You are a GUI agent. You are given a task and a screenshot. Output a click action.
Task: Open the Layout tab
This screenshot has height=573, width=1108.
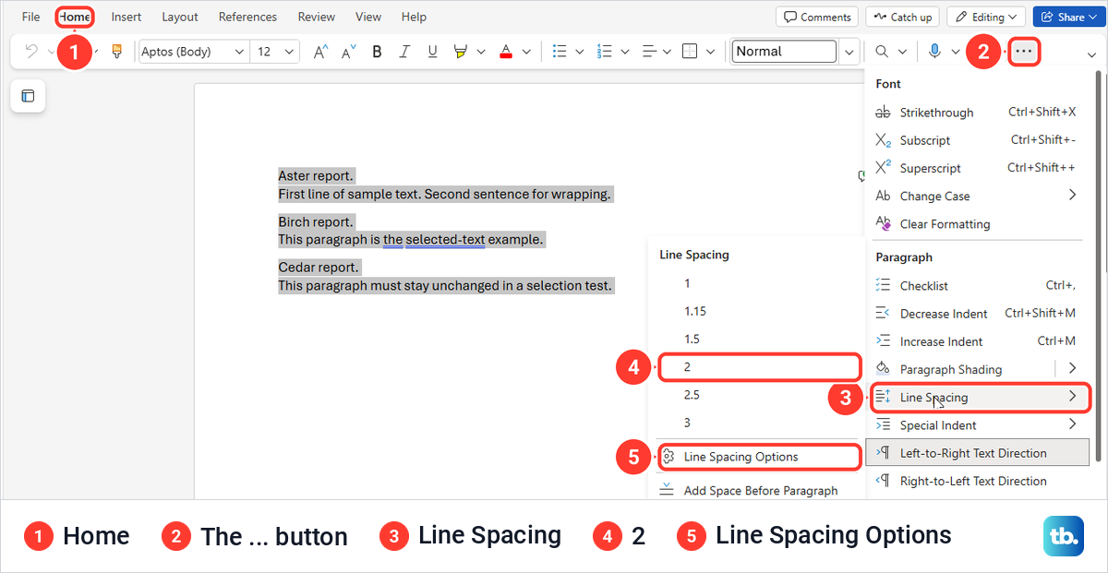(180, 17)
